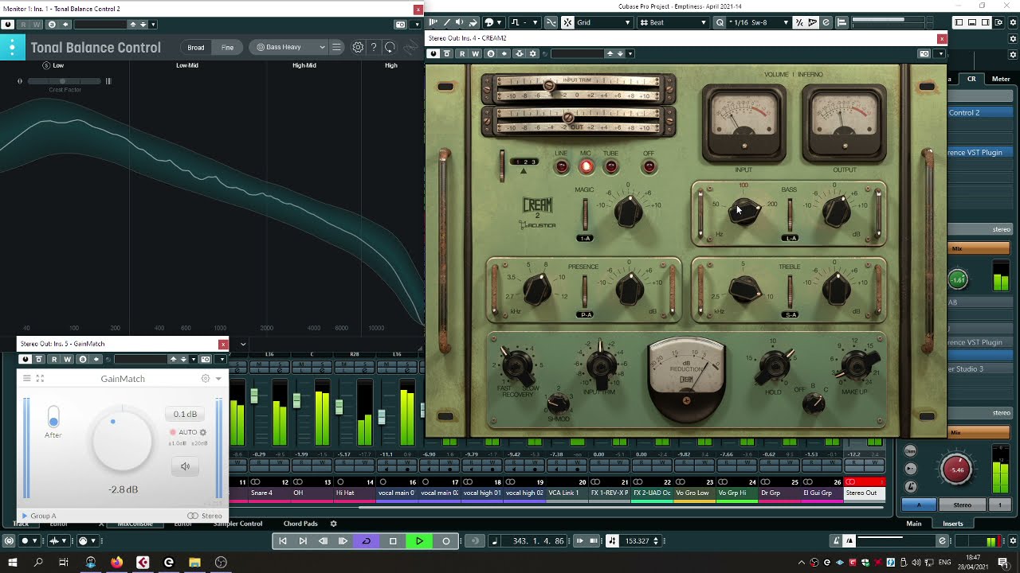Select the OFF lamp button on CREAM2
Viewport: 1020px width, 573px height.
click(649, 166)
